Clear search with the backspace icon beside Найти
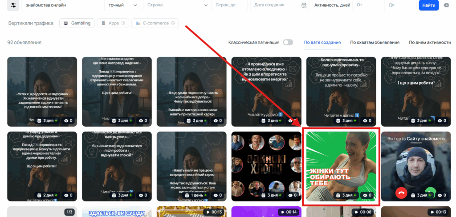456x217 pixels. tap(446, 5)
